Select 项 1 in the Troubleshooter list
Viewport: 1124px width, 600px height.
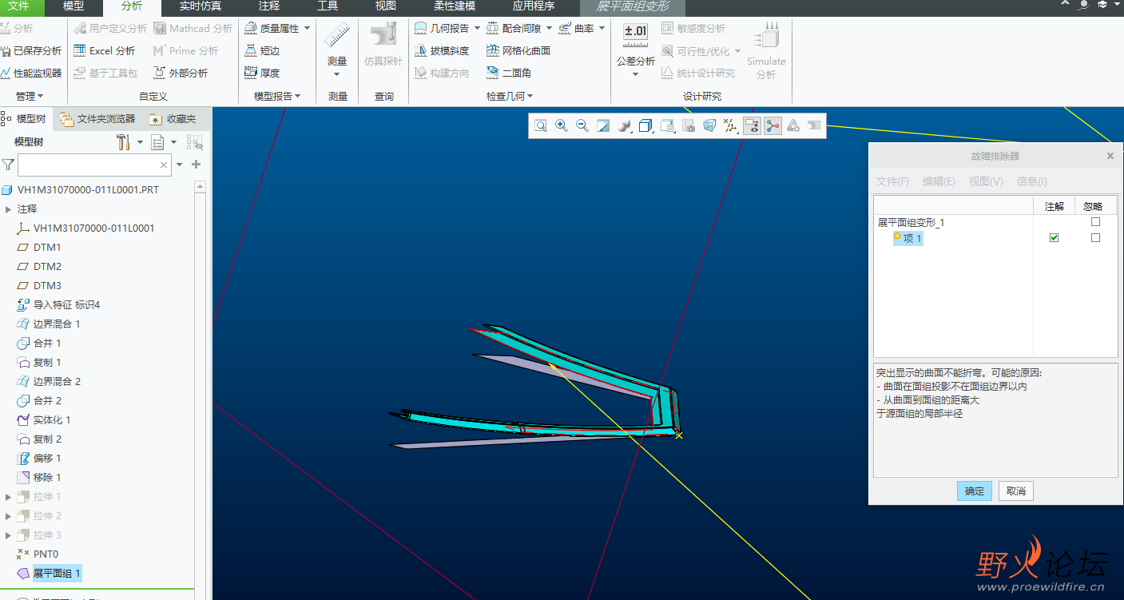click(x=908, y=238)
